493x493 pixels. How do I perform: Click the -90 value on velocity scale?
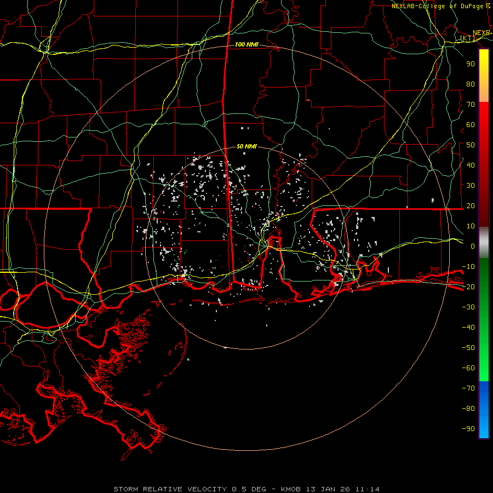click(x=468, y=429)
